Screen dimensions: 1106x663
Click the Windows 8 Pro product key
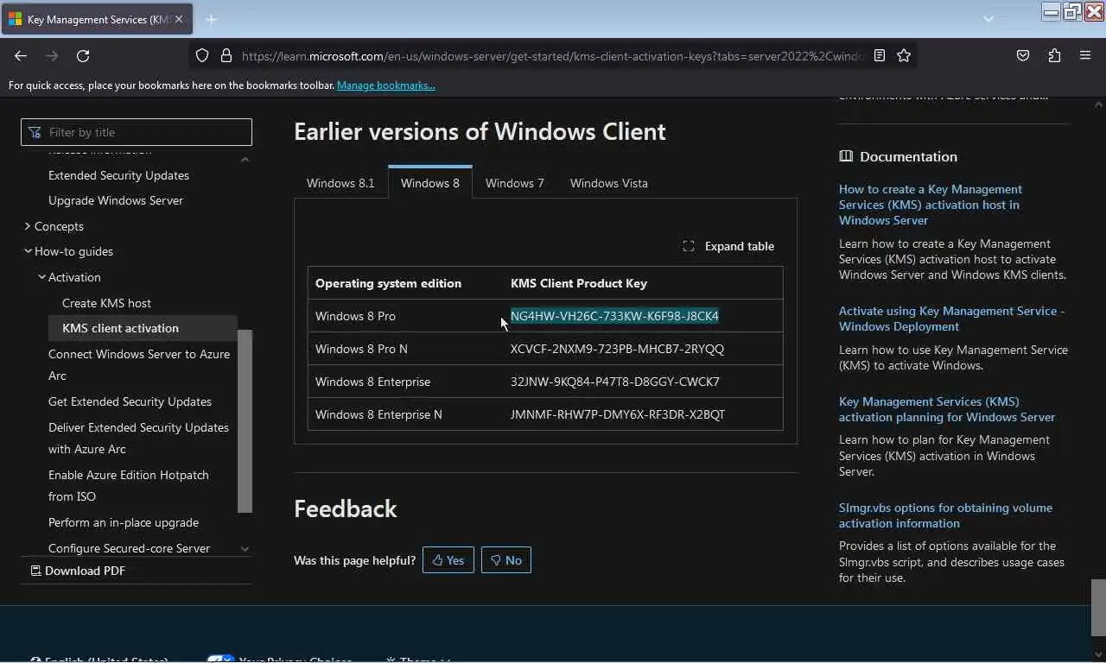614,316
